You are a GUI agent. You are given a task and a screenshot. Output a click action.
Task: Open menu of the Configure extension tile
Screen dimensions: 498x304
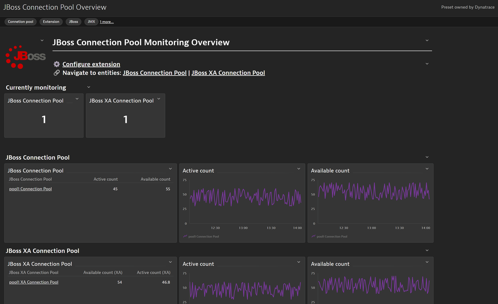tap(427, 64)
